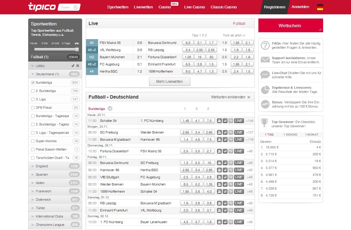
Task: Click the TV icon for Borussia M'gladbach vs Hannover 96
Action: point(231,139)
